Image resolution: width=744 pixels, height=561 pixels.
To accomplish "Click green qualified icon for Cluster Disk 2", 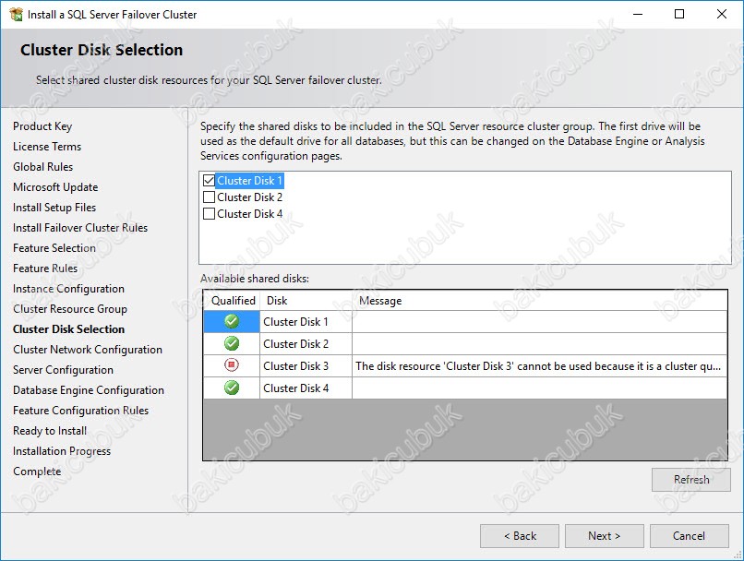I will tap(232, 343).
